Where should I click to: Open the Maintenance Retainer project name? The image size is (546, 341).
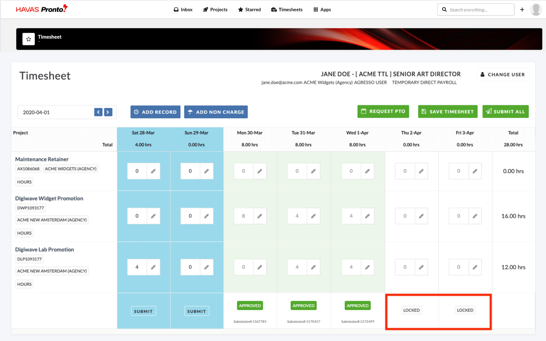click(x=42, y=159)
